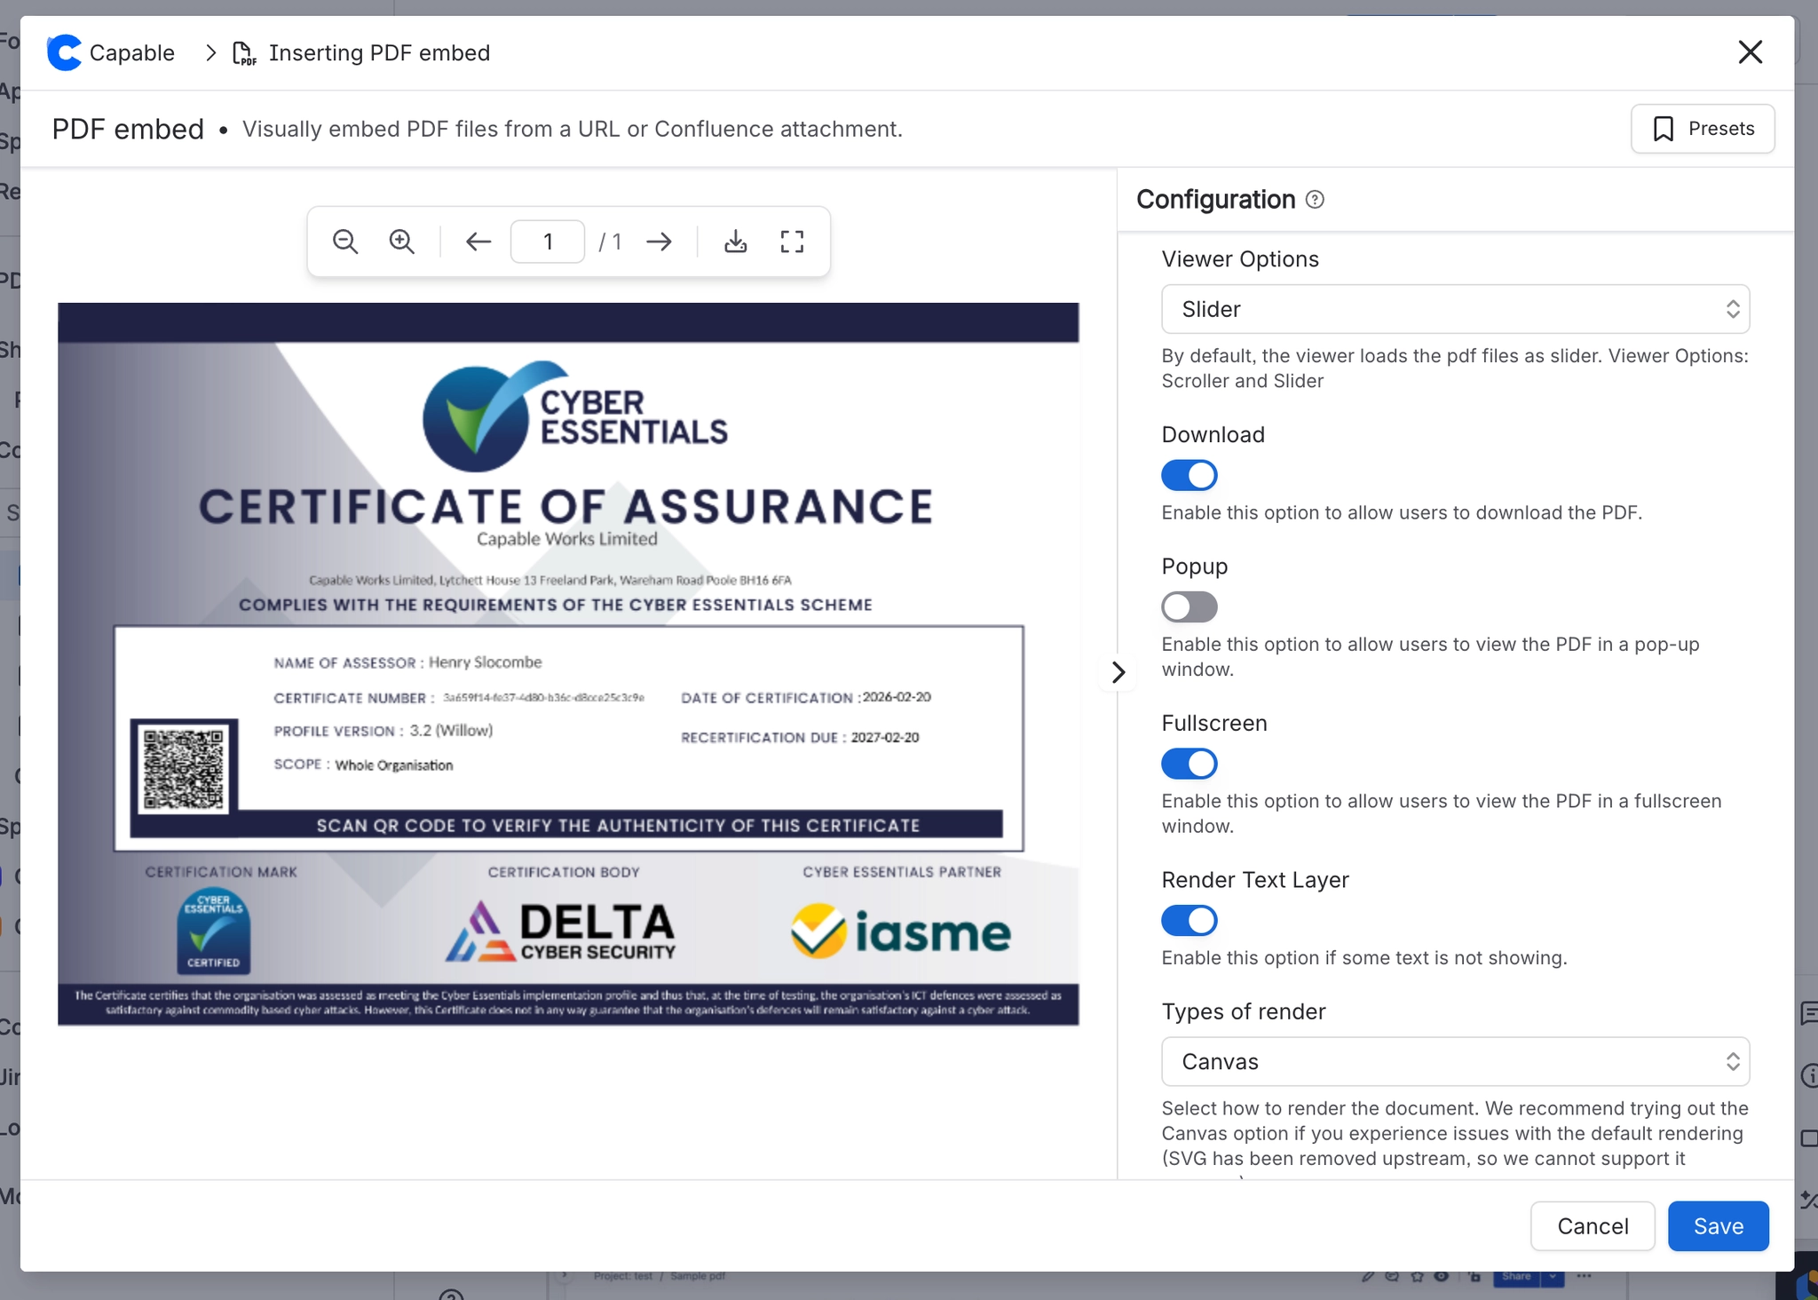Image resolution: width=1818 pixels, height=1300 pixels.
Task: Cancel the PDF embed insertion
Action: click(1593, 1226)
